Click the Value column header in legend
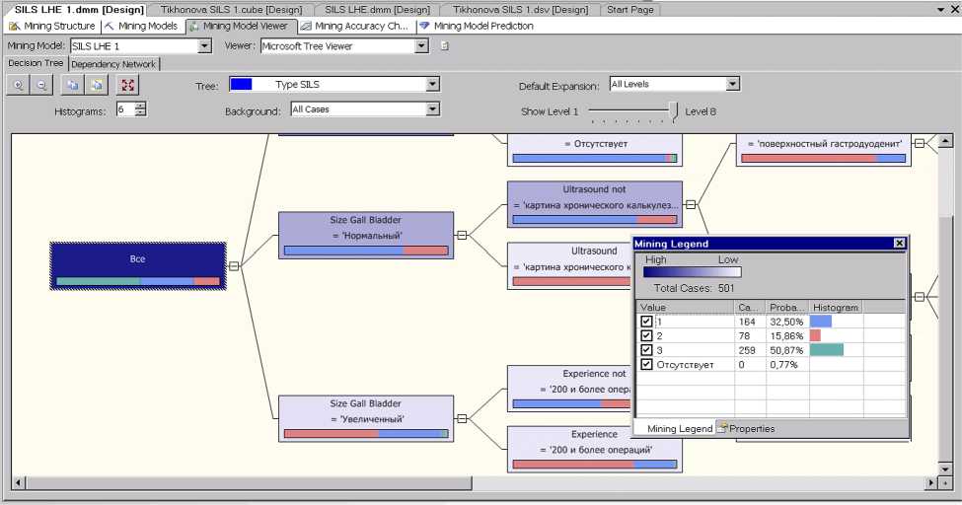Image resolution: width=962 pixels, height=505 pixels. coord(686,307)
